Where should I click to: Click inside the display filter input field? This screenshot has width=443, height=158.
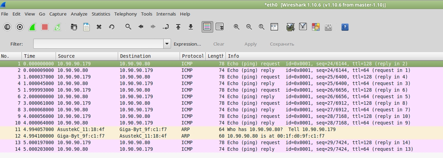click(98, 44)
